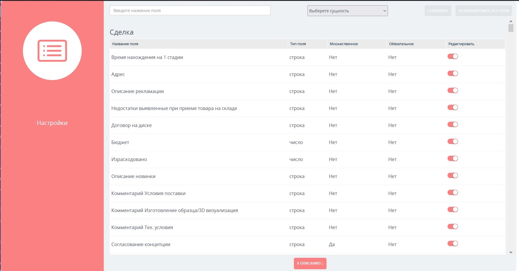Click the Тип поля column header
Screen dimensions: 519x271
click(298, 44)
